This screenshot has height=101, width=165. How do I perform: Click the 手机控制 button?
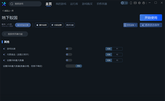pos(130,25)
